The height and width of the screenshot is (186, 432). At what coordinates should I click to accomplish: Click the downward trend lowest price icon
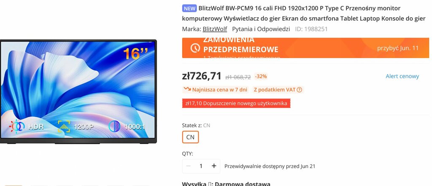point(187,89)
